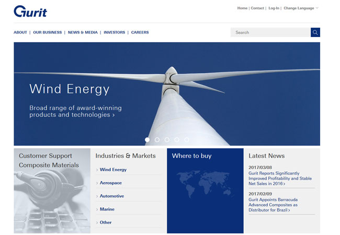This screenshot has width=340, height=235.
Task: Switch to the third carousel slide dot
Action: pos(167,140)
